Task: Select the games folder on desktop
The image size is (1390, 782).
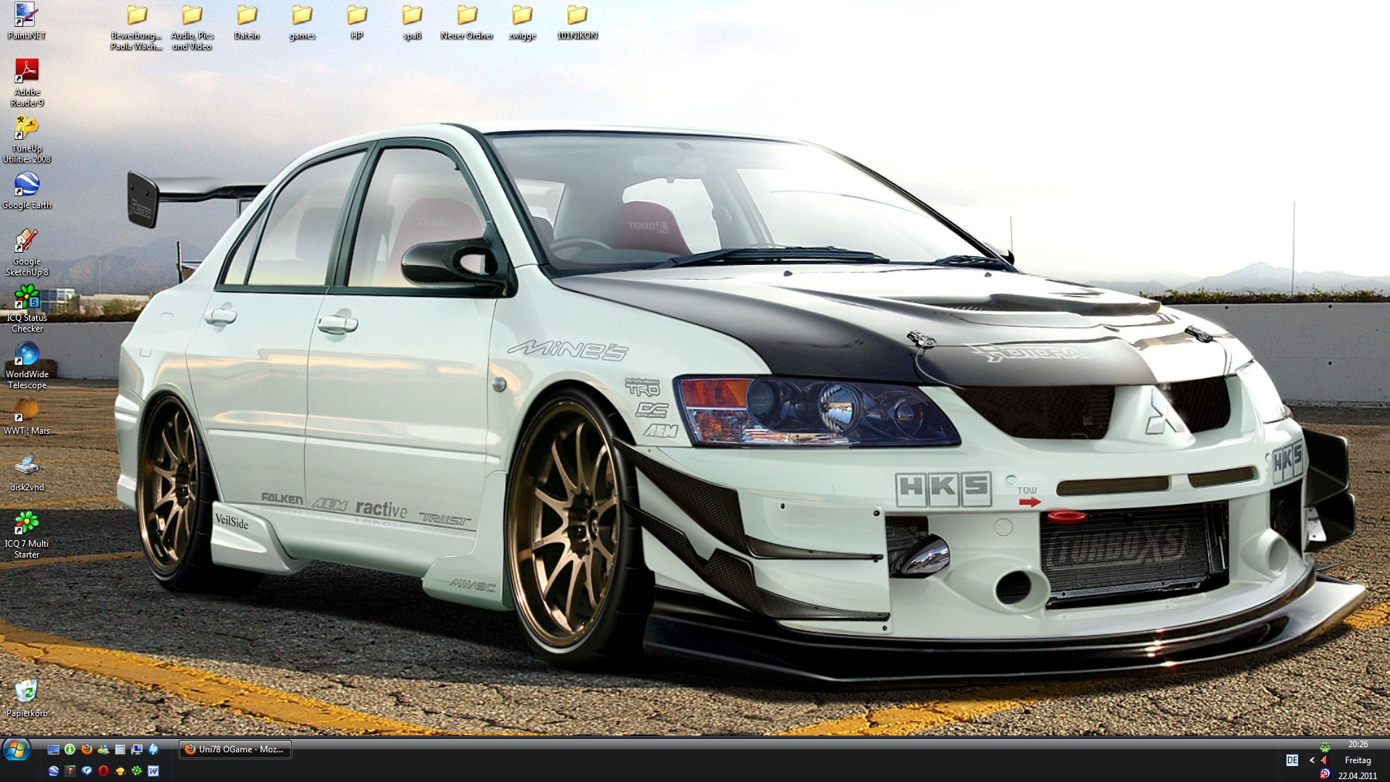Action: [302, 16]
